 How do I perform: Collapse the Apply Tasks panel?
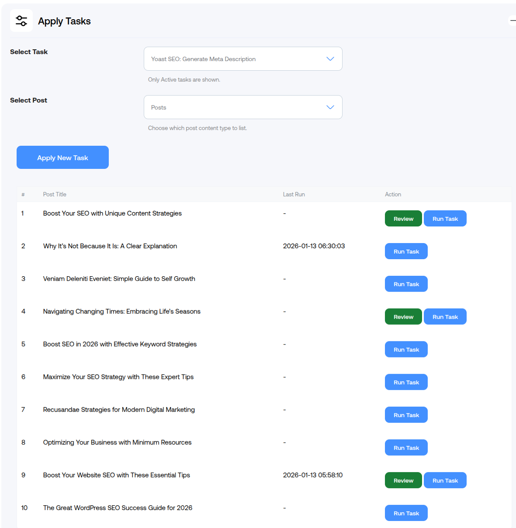[513, 21]
